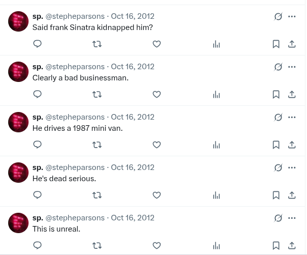Screen dimensions: 307x255
Task: Open more options on 'He drives a 1987 mini van.' tweet
Action: tap(292, 117)
